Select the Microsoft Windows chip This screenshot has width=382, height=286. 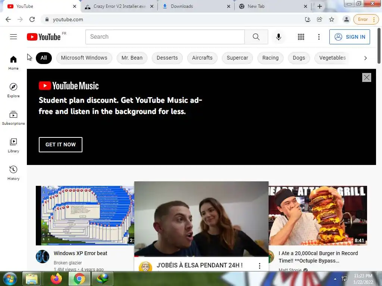tap(84, 58)
